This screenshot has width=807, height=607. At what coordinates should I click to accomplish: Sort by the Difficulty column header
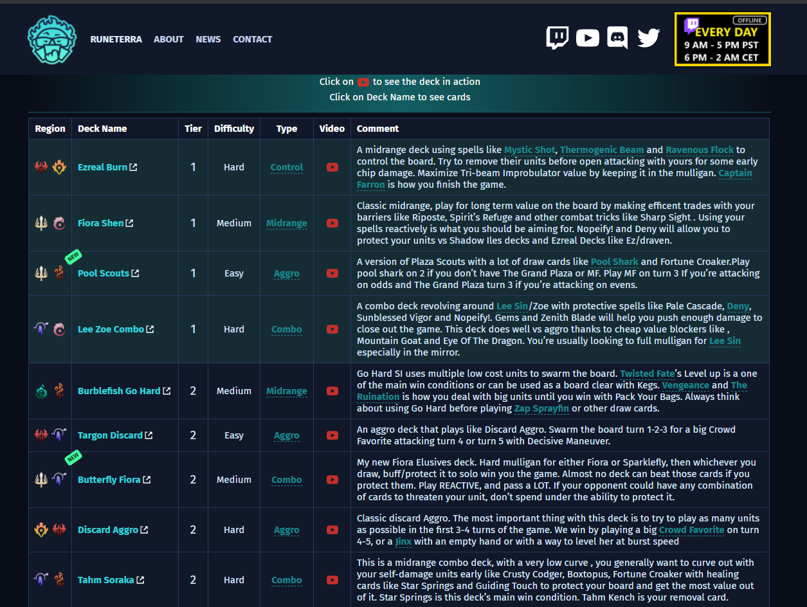[234, 129]
